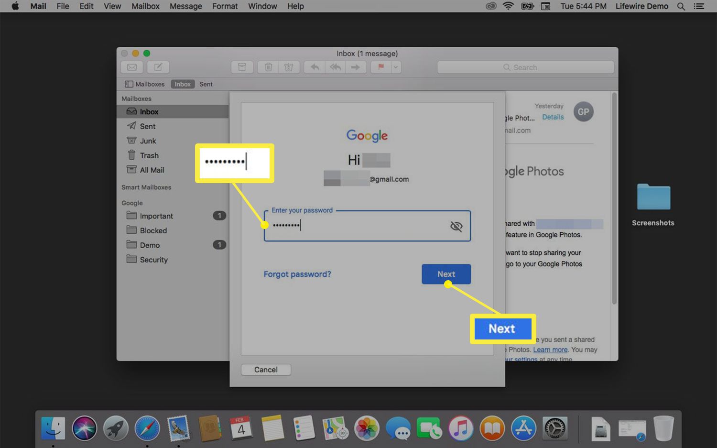This screenshot has height=448, width=717.
Task: Click the Details link in message header
Action: point(553,117)
